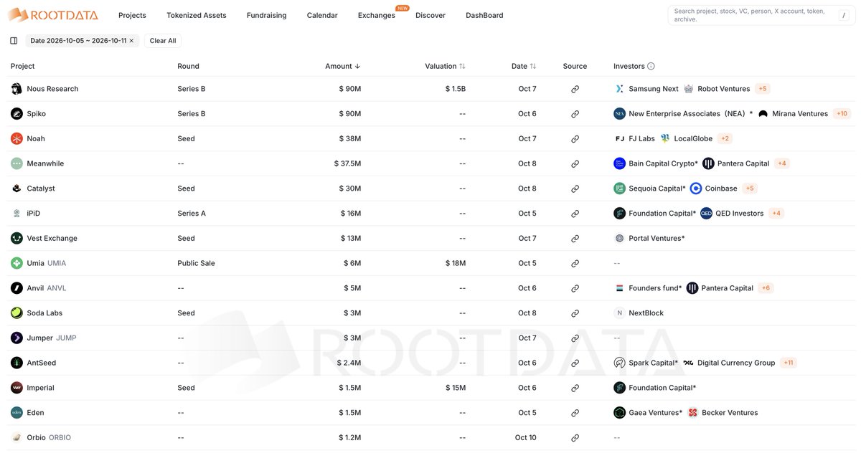Viewport: 861px width, 453px height.
Task: Sort table by Date column
Action: pos(524,66)
